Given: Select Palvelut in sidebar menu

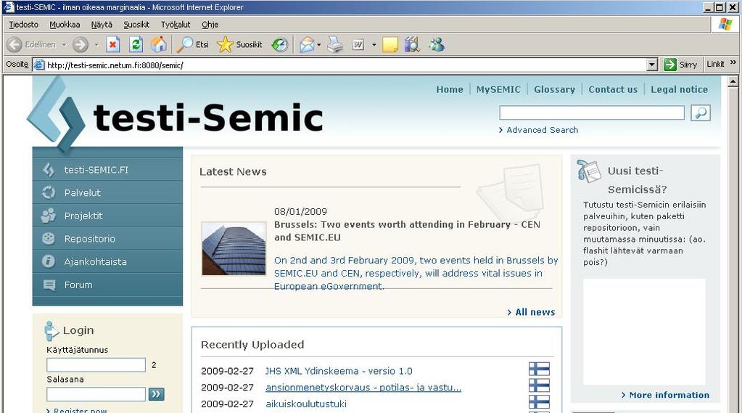Looking at the screenshot, I should pyautogui.click(x=107, y=192).
